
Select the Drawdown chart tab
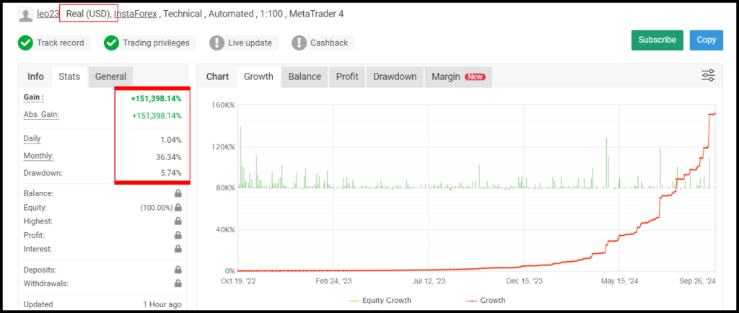pyautogui.click(x=395, y=76)
